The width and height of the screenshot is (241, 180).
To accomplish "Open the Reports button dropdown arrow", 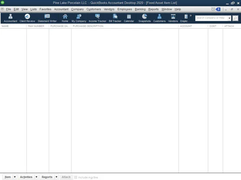I will 56,177.
